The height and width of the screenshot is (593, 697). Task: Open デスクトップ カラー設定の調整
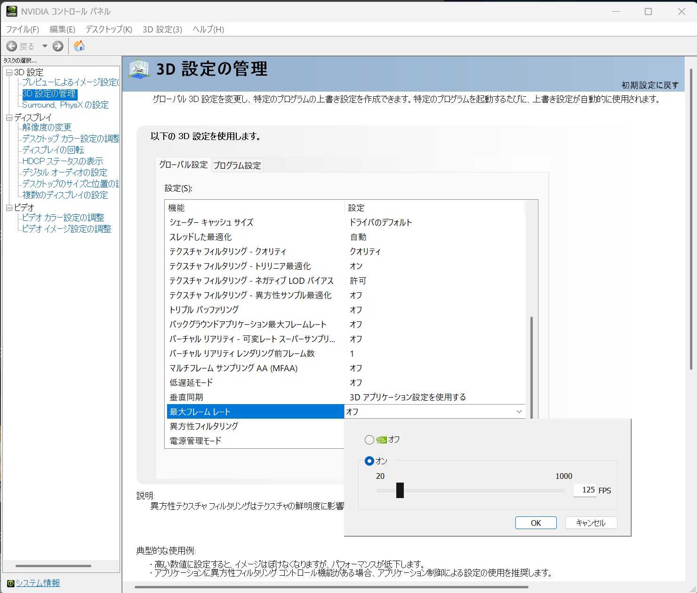[x=71, y=139]
